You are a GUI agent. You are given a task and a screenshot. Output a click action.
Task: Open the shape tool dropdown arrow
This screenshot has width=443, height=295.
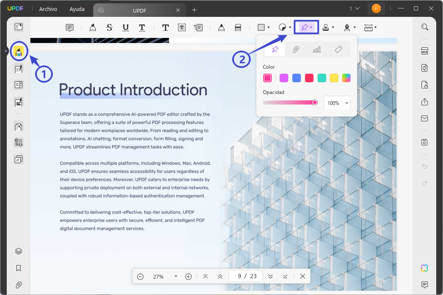click(269, 27)
